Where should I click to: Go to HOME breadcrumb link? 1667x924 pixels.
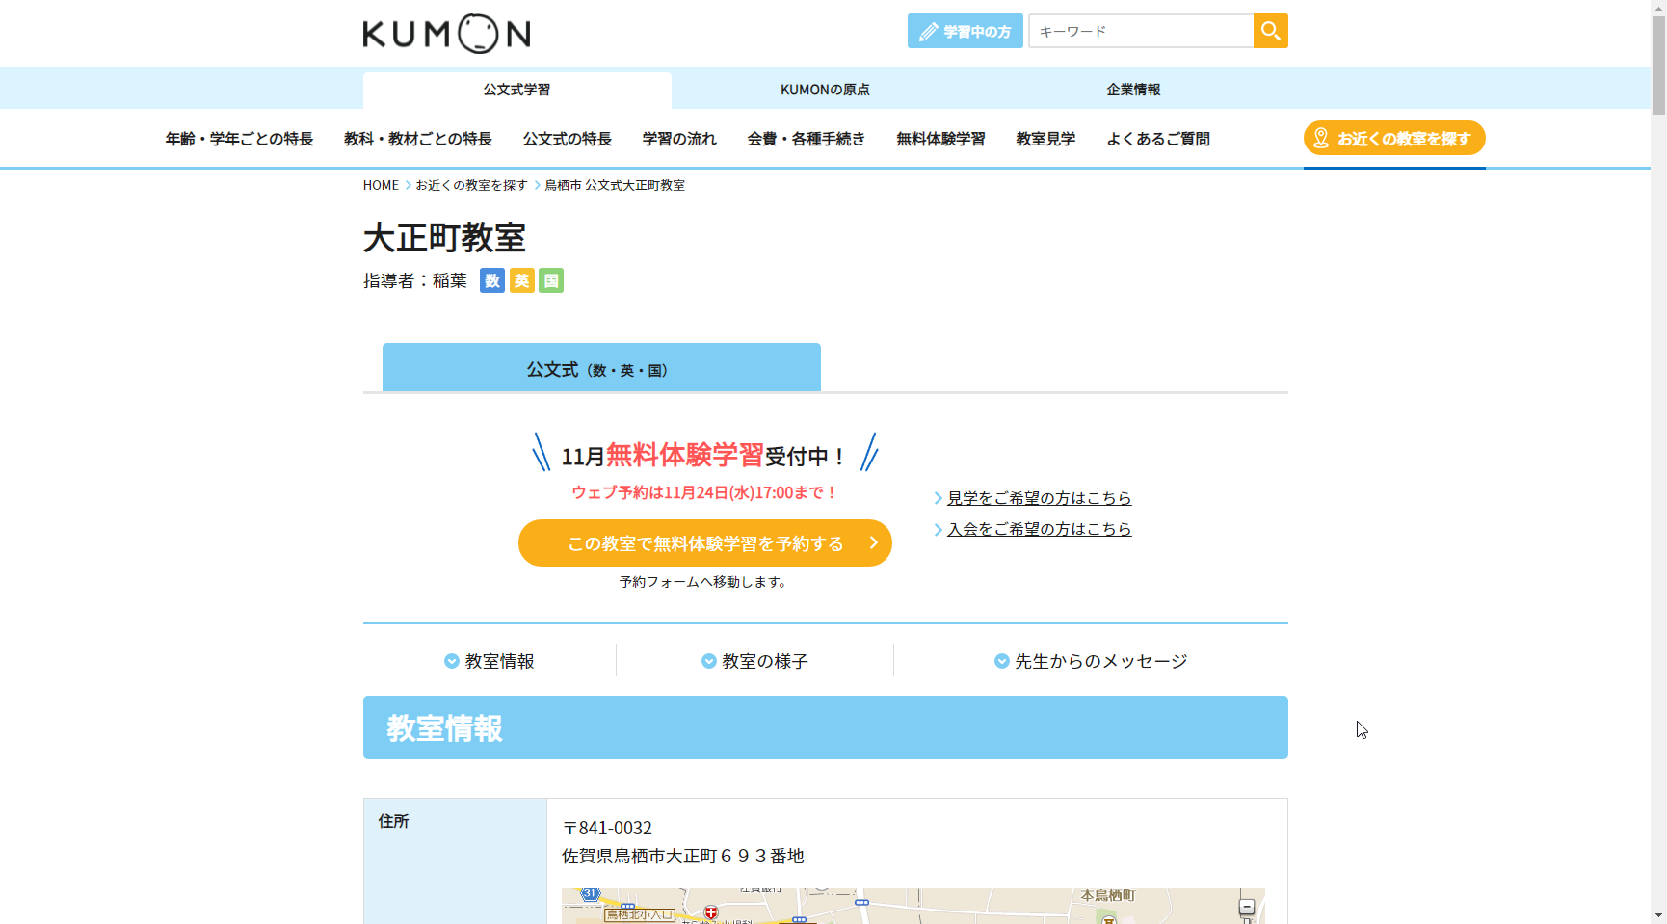(381, 185)
